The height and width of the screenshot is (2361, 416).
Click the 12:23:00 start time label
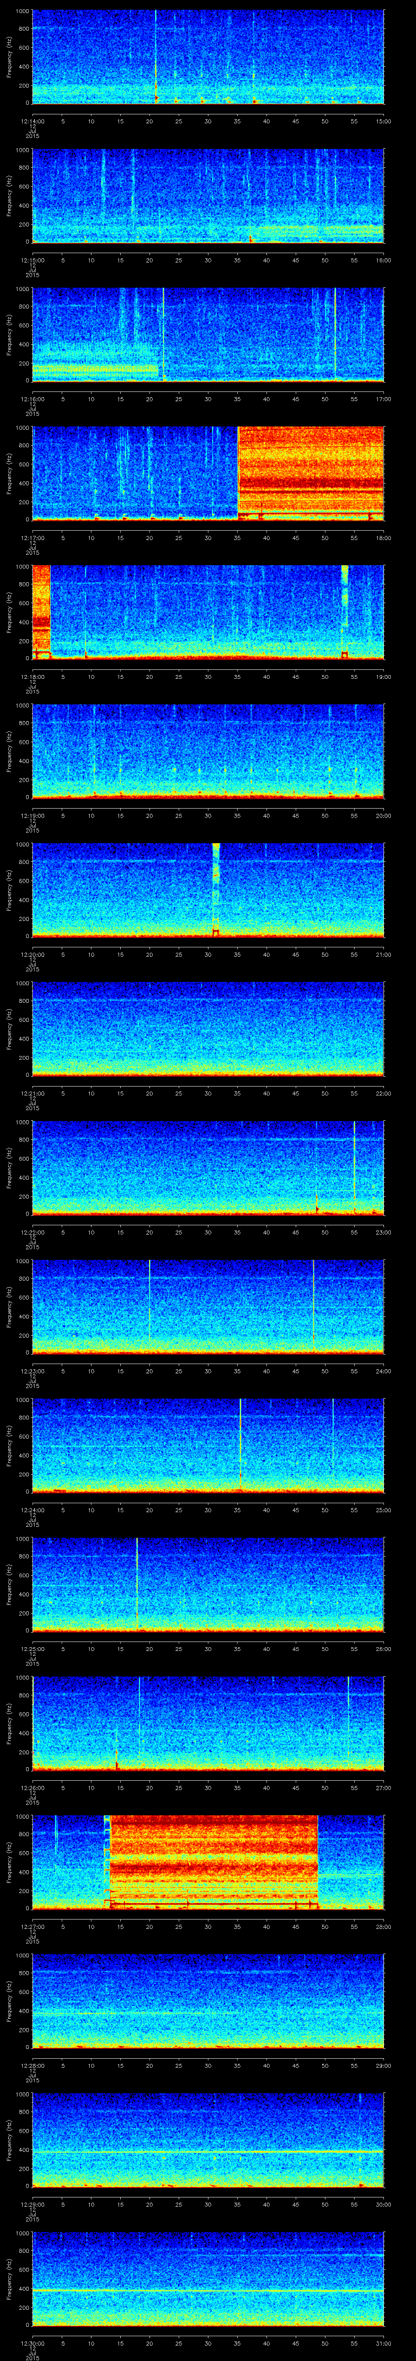click(32, 1371)
